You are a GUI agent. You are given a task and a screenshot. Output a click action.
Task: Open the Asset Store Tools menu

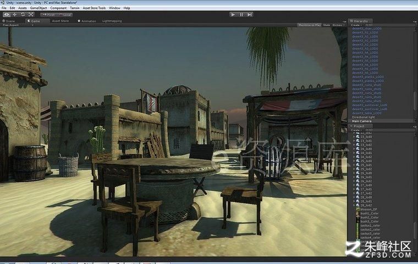click(x=94, y=8)
